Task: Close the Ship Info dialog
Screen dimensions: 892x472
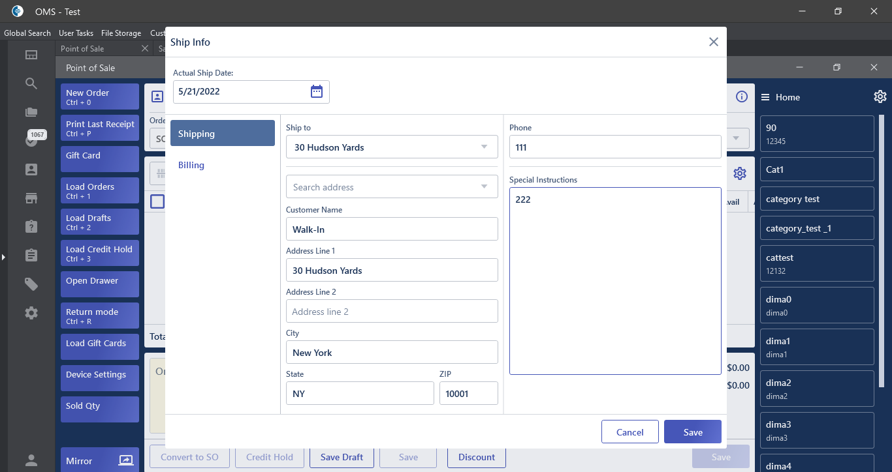Action: pos(714,42)
